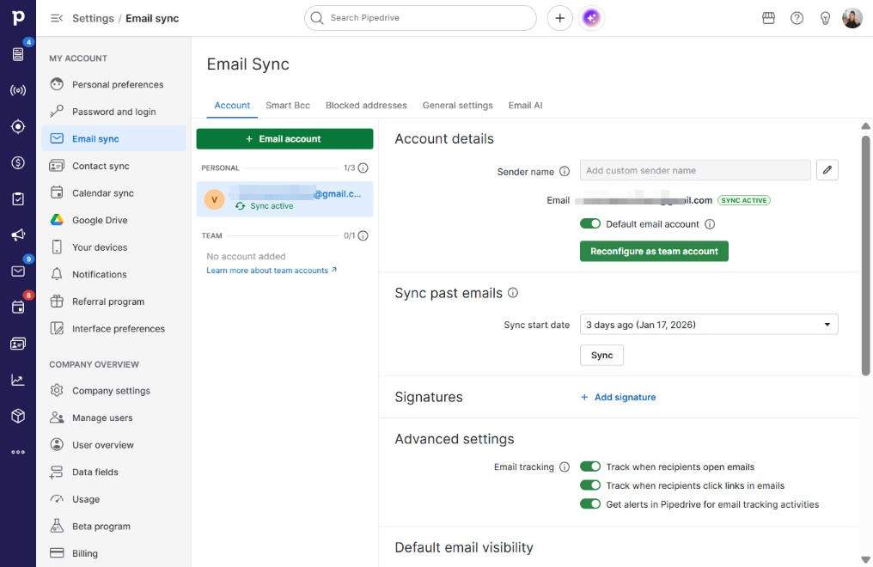This screenshot has width=873, height=567.
Task: Open Google Drive settings
Action: (113, 220)
